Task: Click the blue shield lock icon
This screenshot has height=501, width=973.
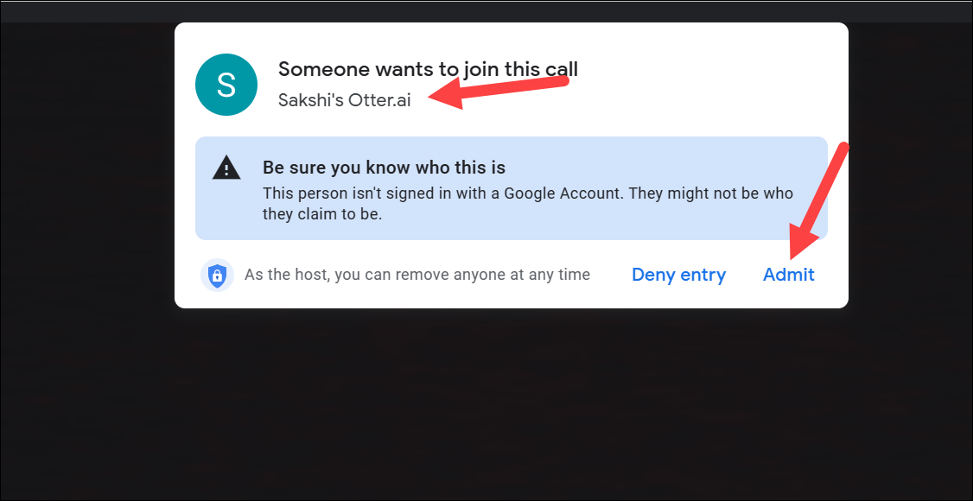Action: tap(217, 276)
